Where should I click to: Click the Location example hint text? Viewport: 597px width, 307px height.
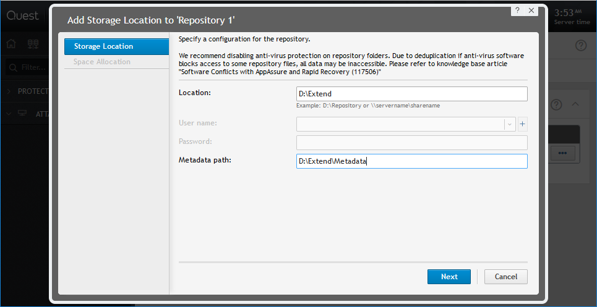tap(368, 106)
